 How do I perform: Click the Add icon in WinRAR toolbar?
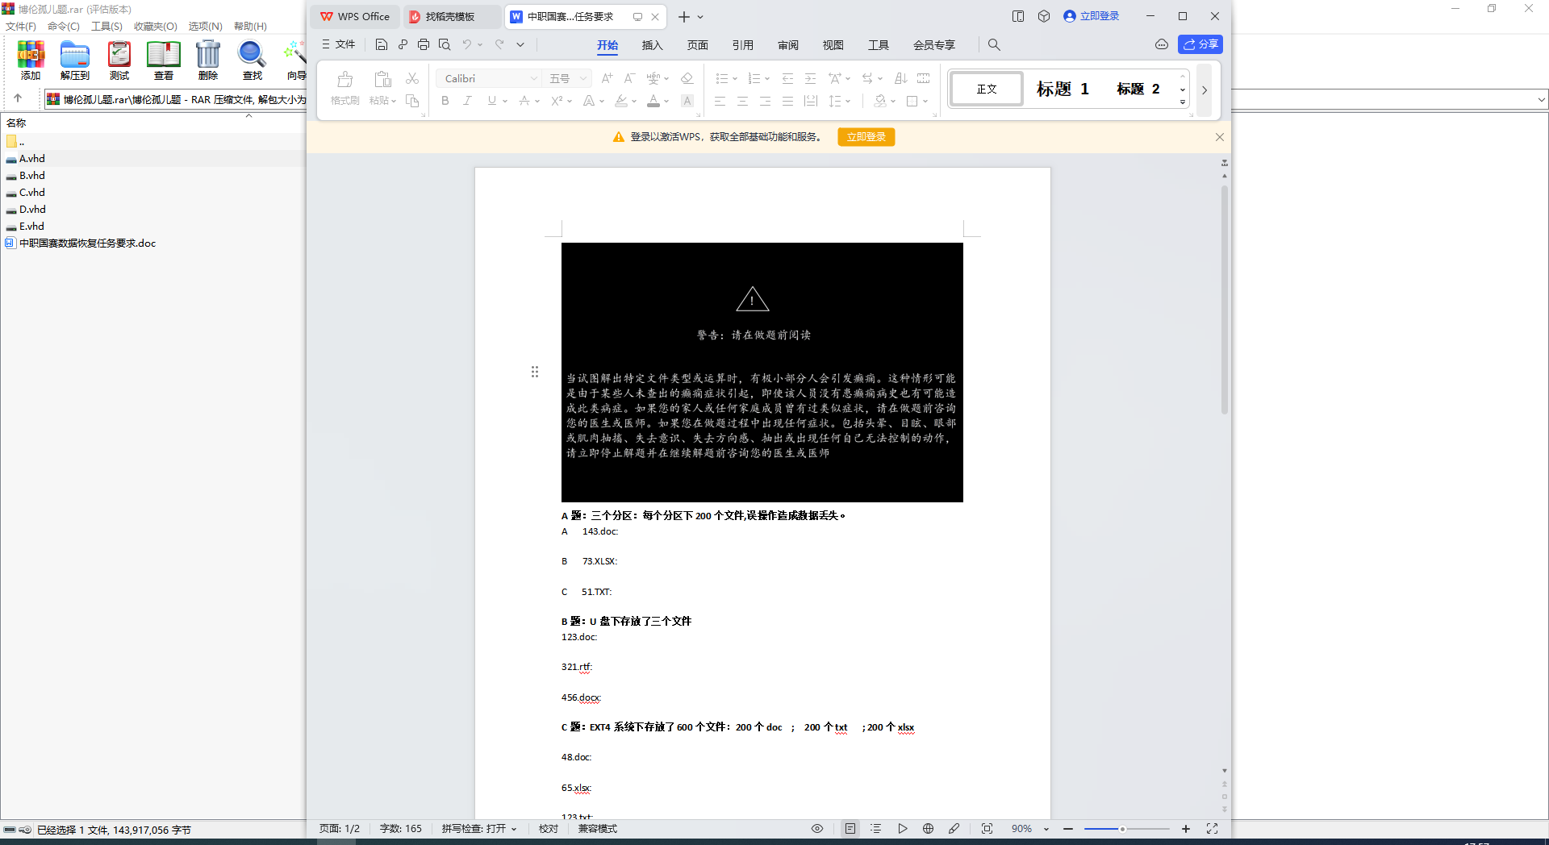[31, 60]
